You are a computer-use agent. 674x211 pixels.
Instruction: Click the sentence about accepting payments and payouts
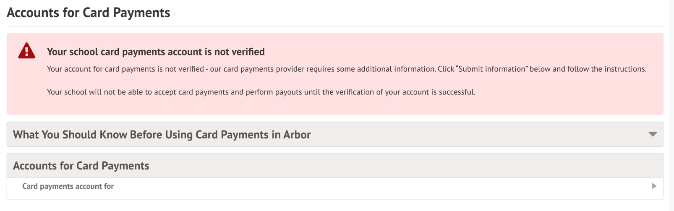[x=261, y=92]
